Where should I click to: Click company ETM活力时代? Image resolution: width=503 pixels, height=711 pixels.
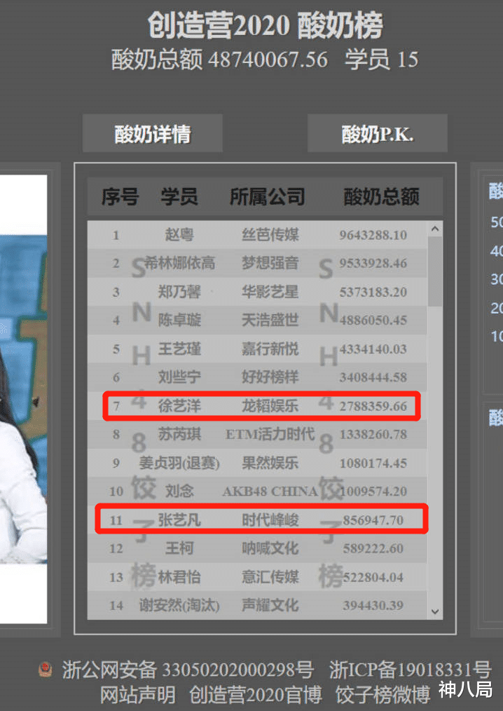(270, 435)
